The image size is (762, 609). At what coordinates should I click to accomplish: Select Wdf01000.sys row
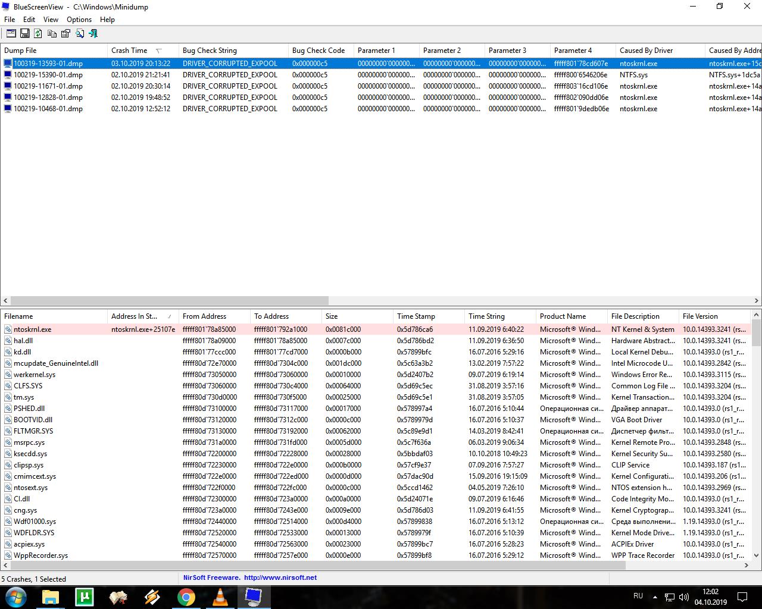tap(376, 522)
